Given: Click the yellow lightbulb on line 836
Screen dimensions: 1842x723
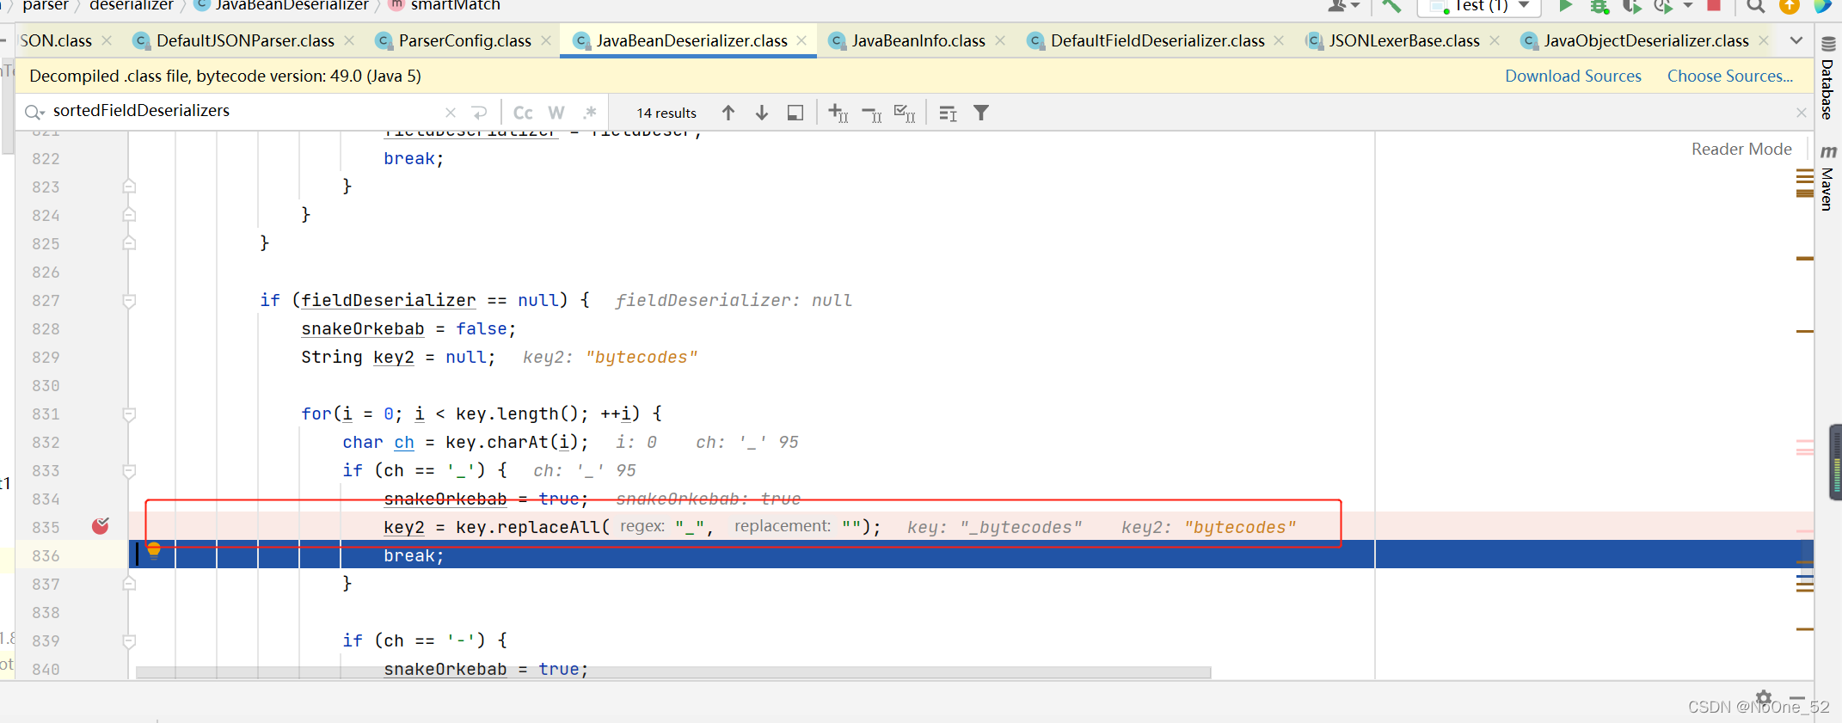Looking at the screenshot, I should click(x=154, y=550).
